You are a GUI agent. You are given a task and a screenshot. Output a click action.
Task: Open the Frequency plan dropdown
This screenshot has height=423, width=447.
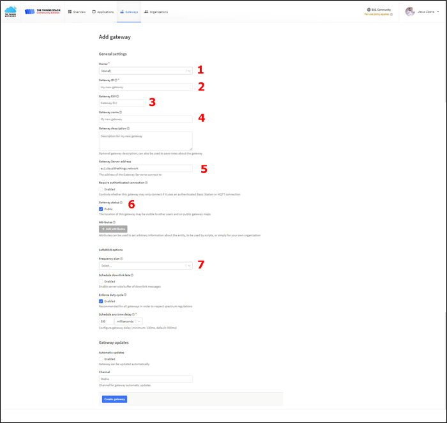point(146,266)
